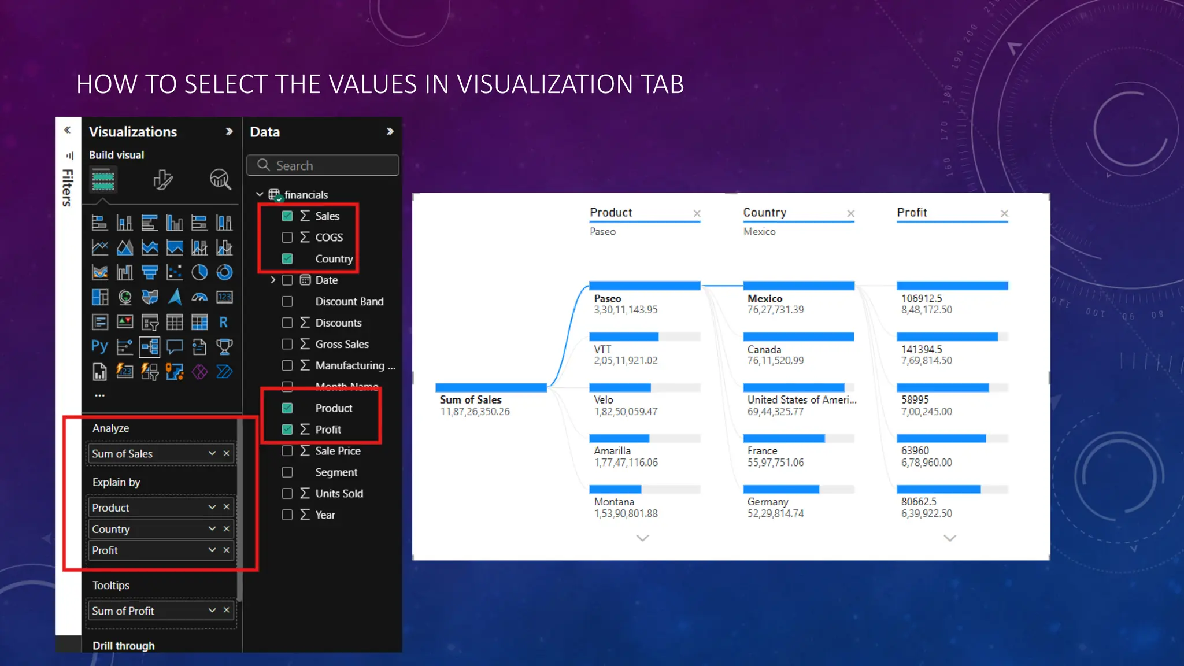Collapse the Data pane arrows

click(390, 132)
